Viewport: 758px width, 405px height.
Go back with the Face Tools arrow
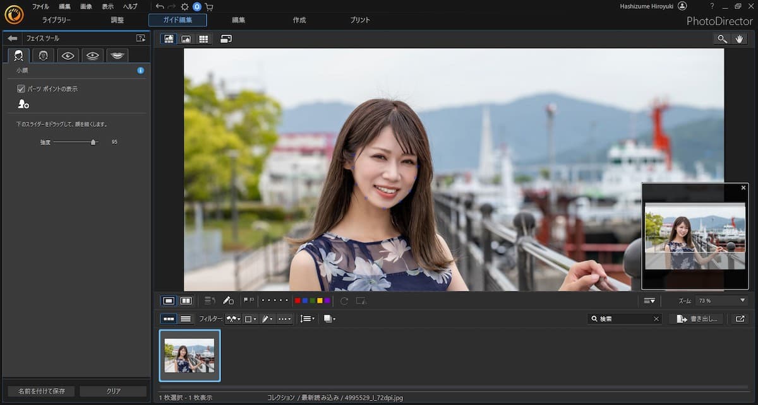point(13,38)
